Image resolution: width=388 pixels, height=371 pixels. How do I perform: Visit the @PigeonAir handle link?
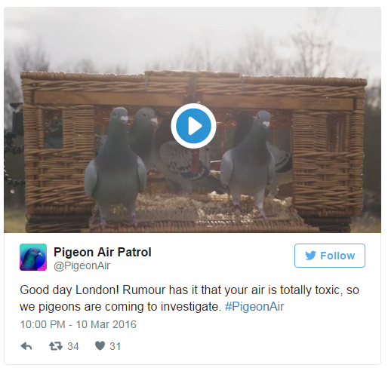click(82, 265)
